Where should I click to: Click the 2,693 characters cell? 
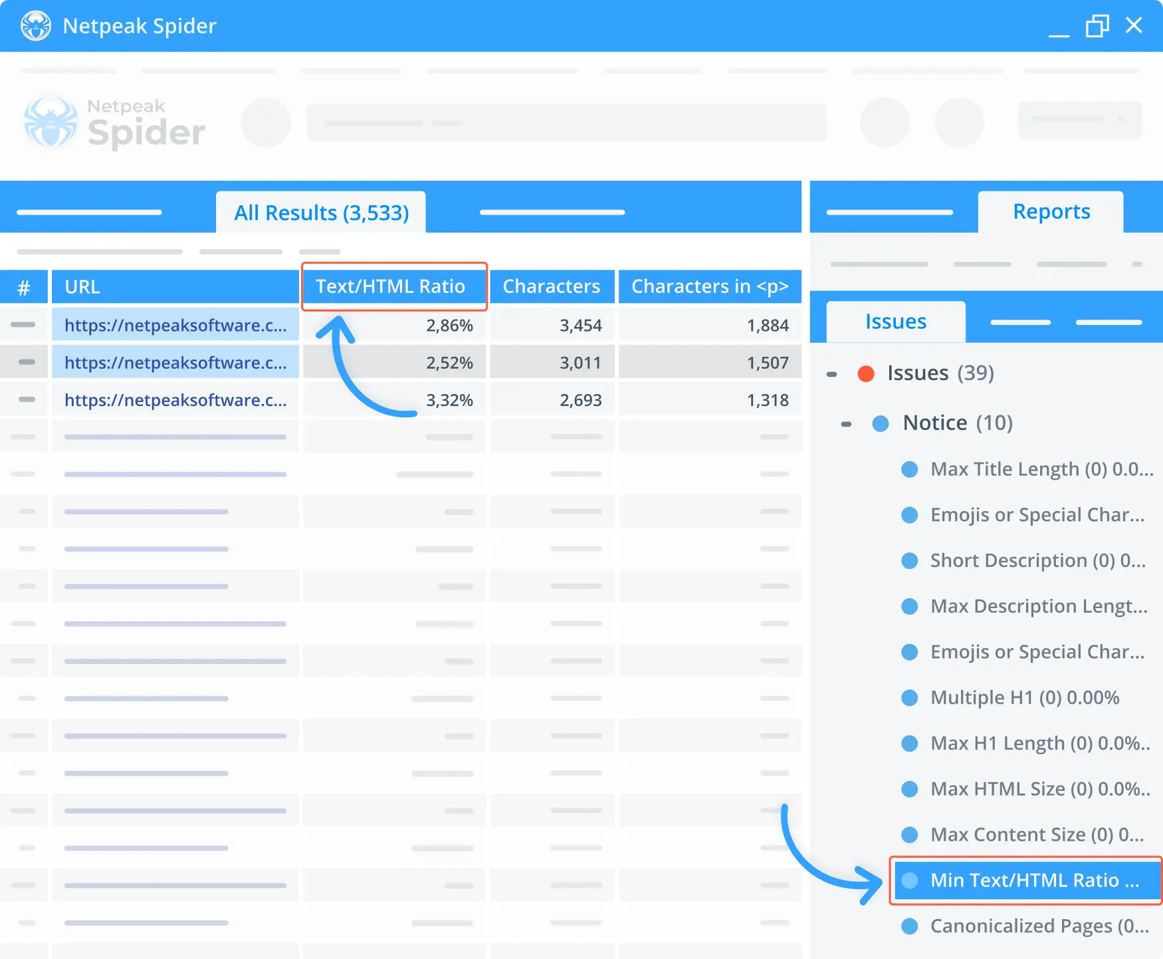[x=552, y=399]
